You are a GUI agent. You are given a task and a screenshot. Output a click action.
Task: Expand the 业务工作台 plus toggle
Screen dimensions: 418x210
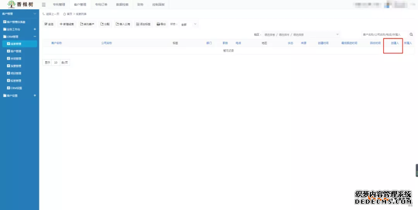coord(35,29)
